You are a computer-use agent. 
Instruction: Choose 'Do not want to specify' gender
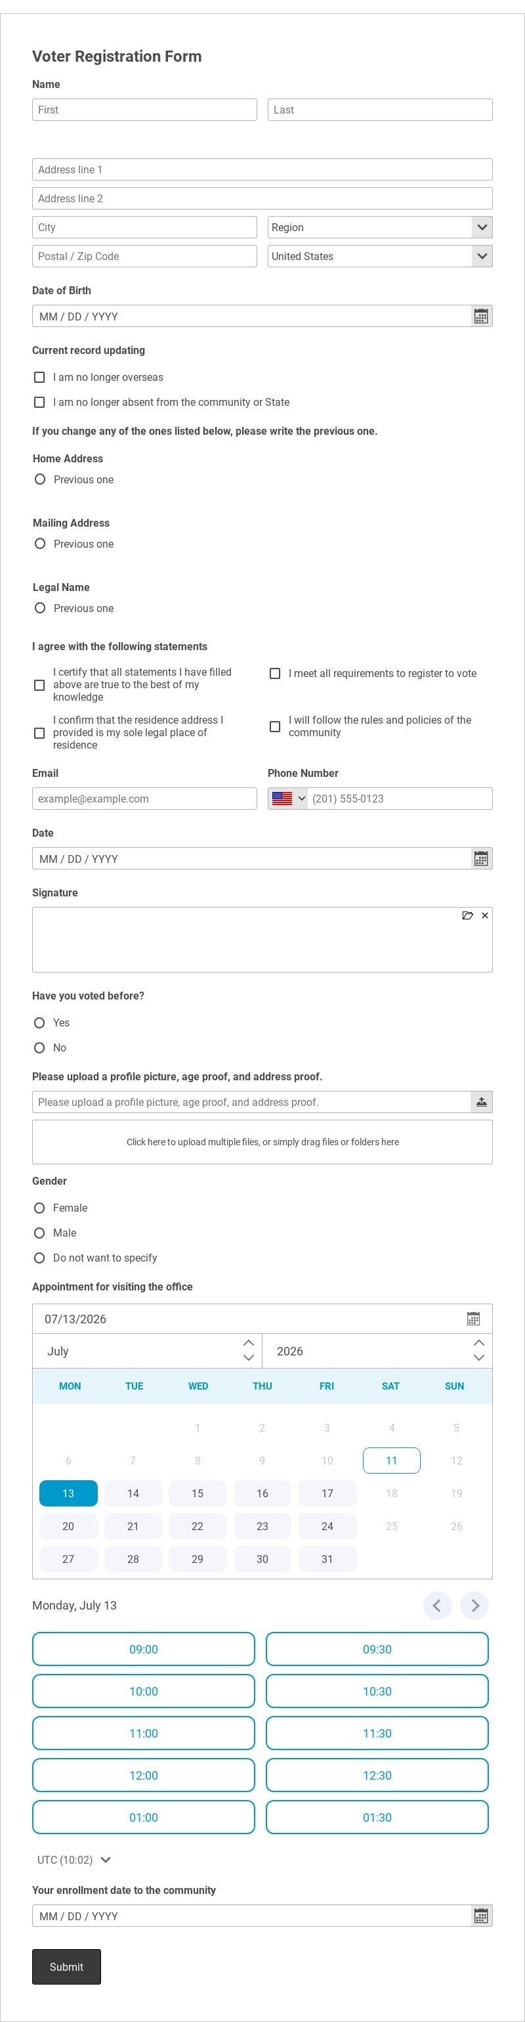coord(39,1258)
